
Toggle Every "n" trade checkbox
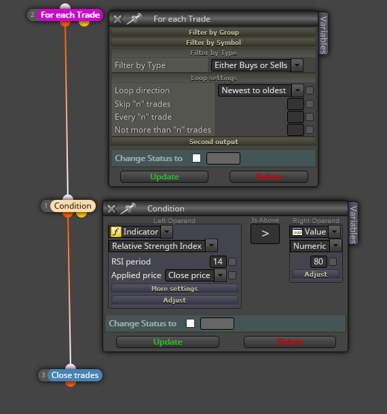pos(310,117)
